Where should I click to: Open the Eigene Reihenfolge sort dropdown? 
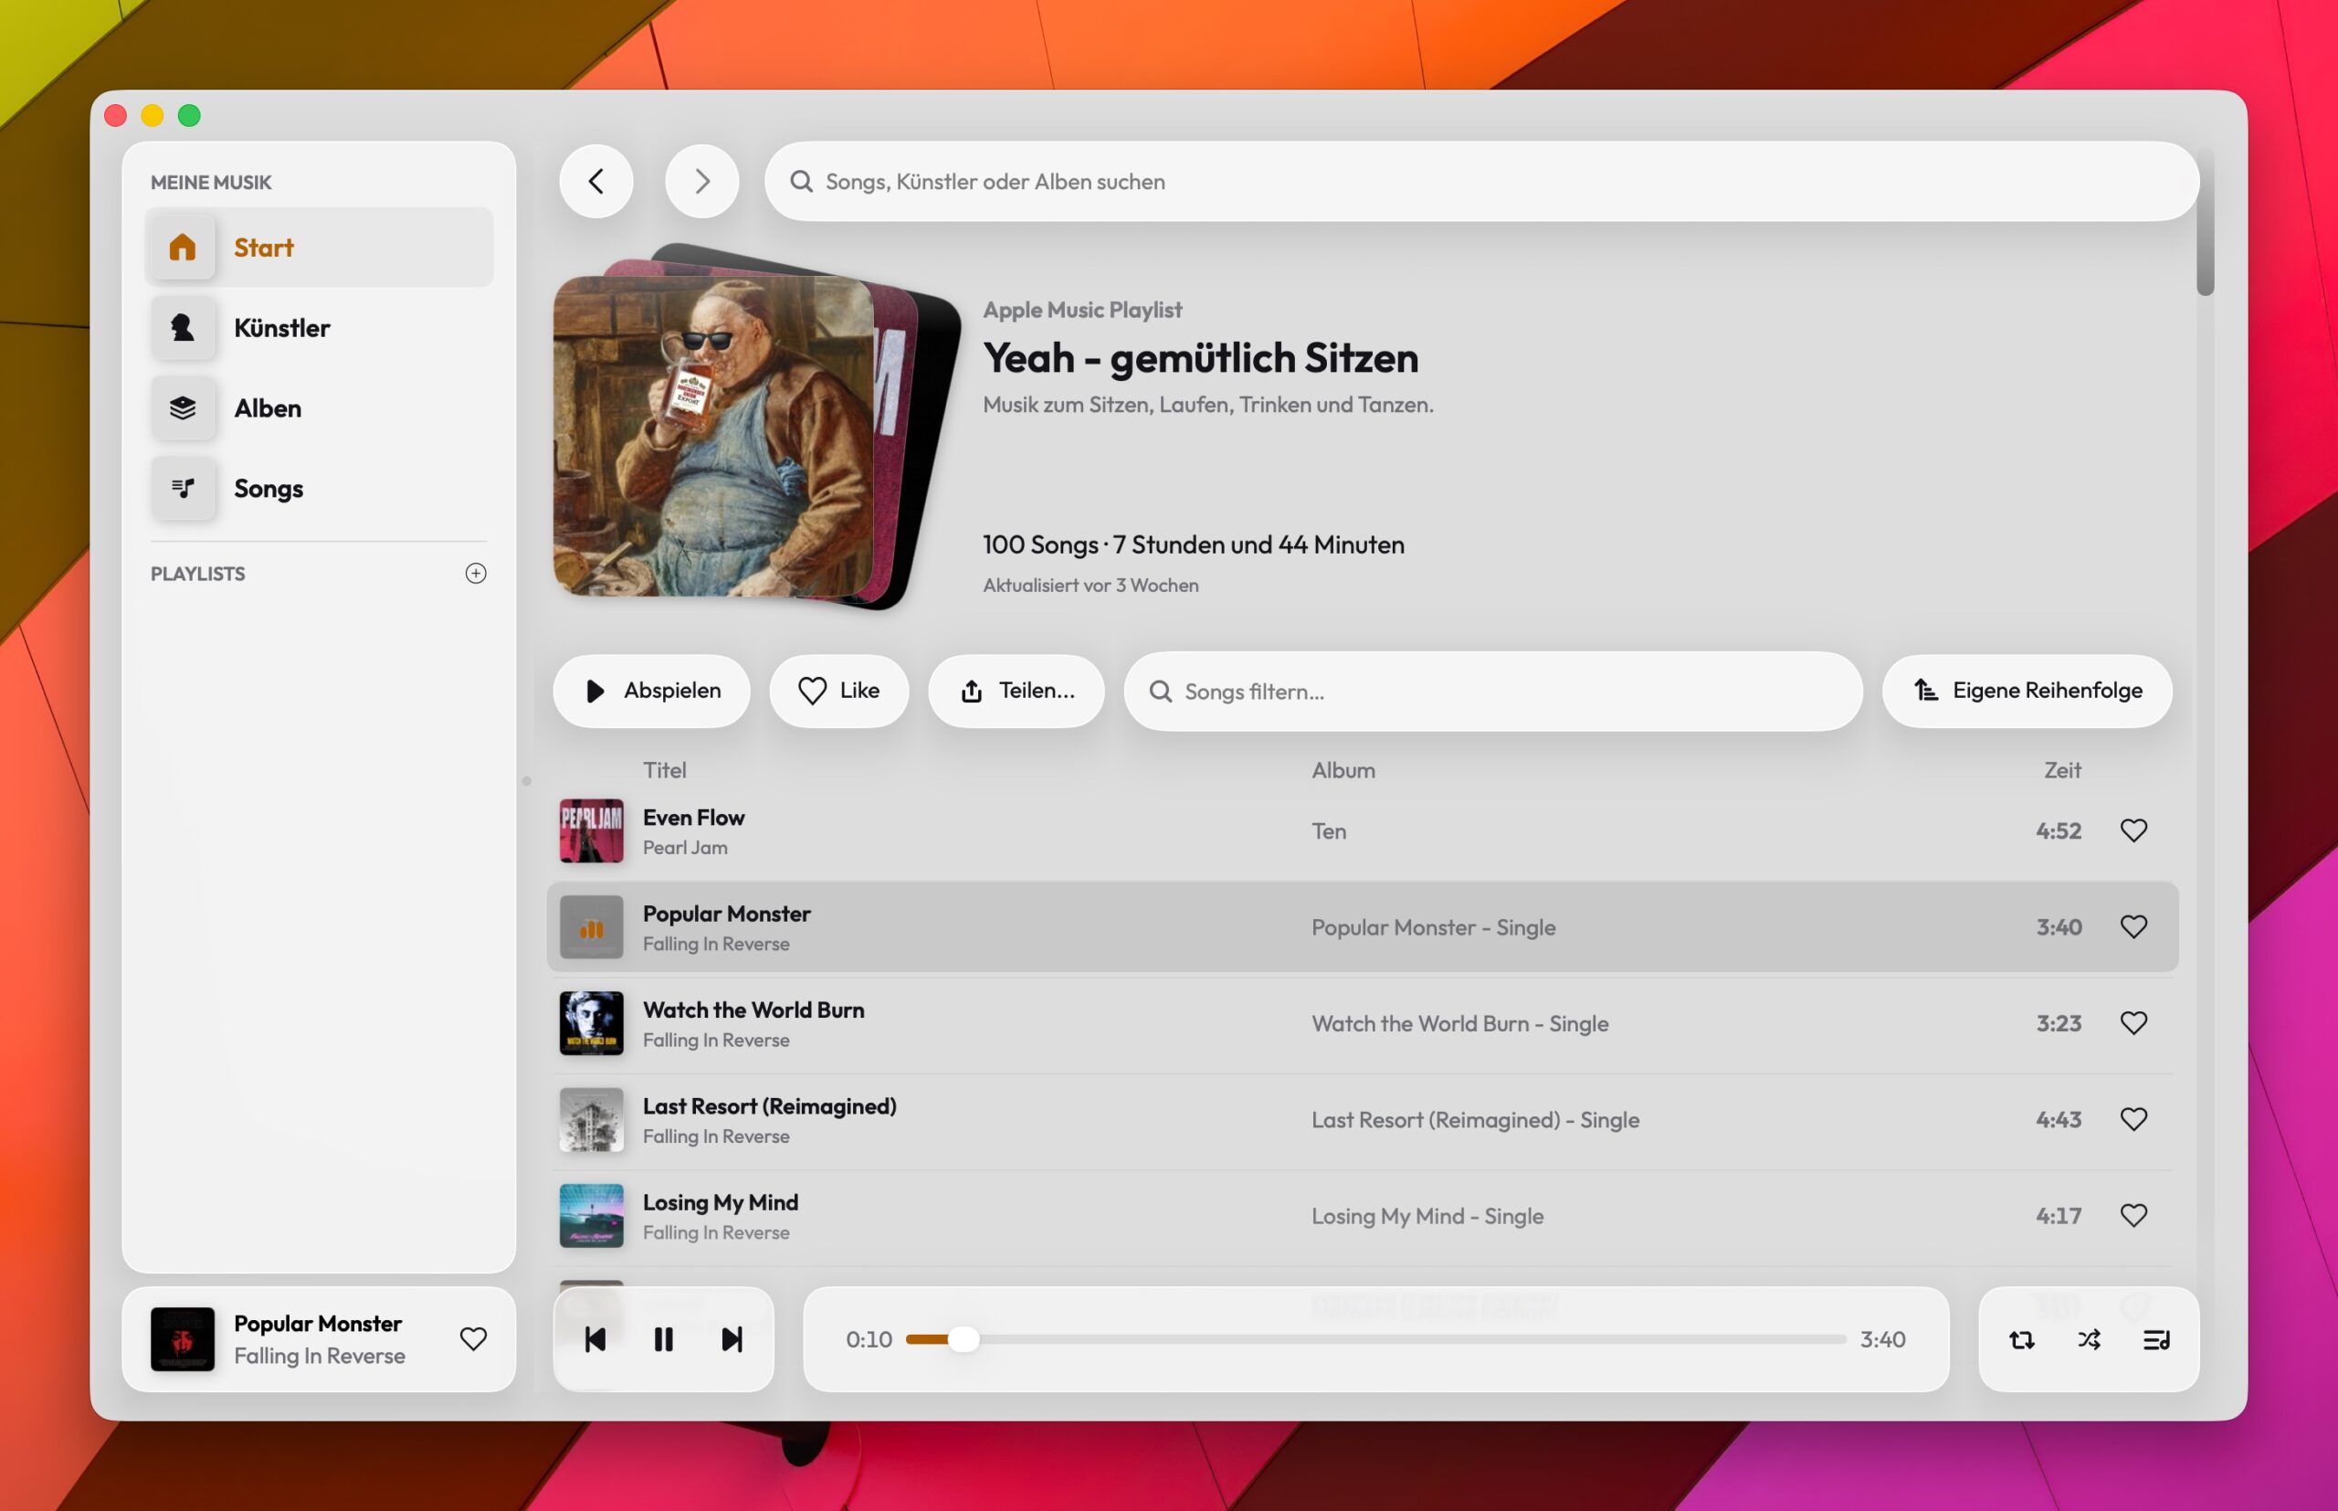tap(2027, 691)
